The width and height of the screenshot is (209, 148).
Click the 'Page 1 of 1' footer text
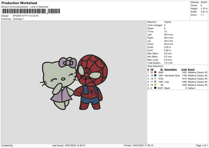[x=202, y=146]
